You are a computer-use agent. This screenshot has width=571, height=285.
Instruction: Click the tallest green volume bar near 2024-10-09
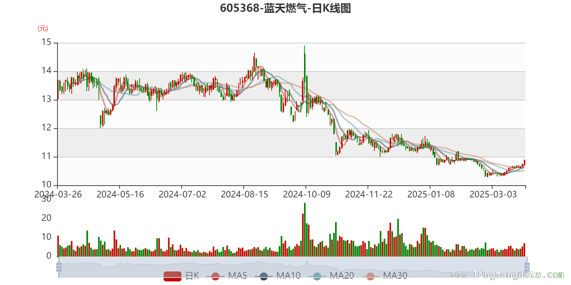[x=305, y=229]
